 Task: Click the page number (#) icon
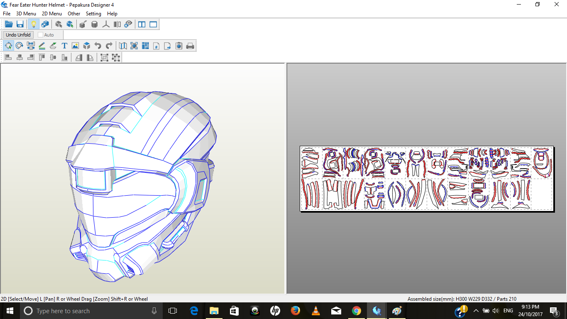[156, 46]
